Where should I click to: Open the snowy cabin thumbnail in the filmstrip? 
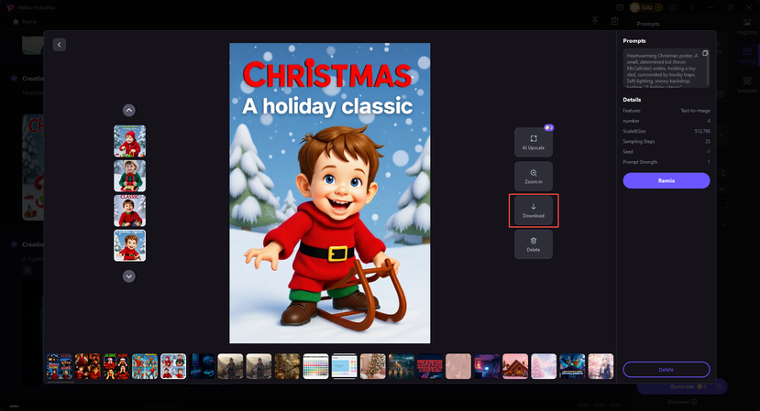point(515,366)
